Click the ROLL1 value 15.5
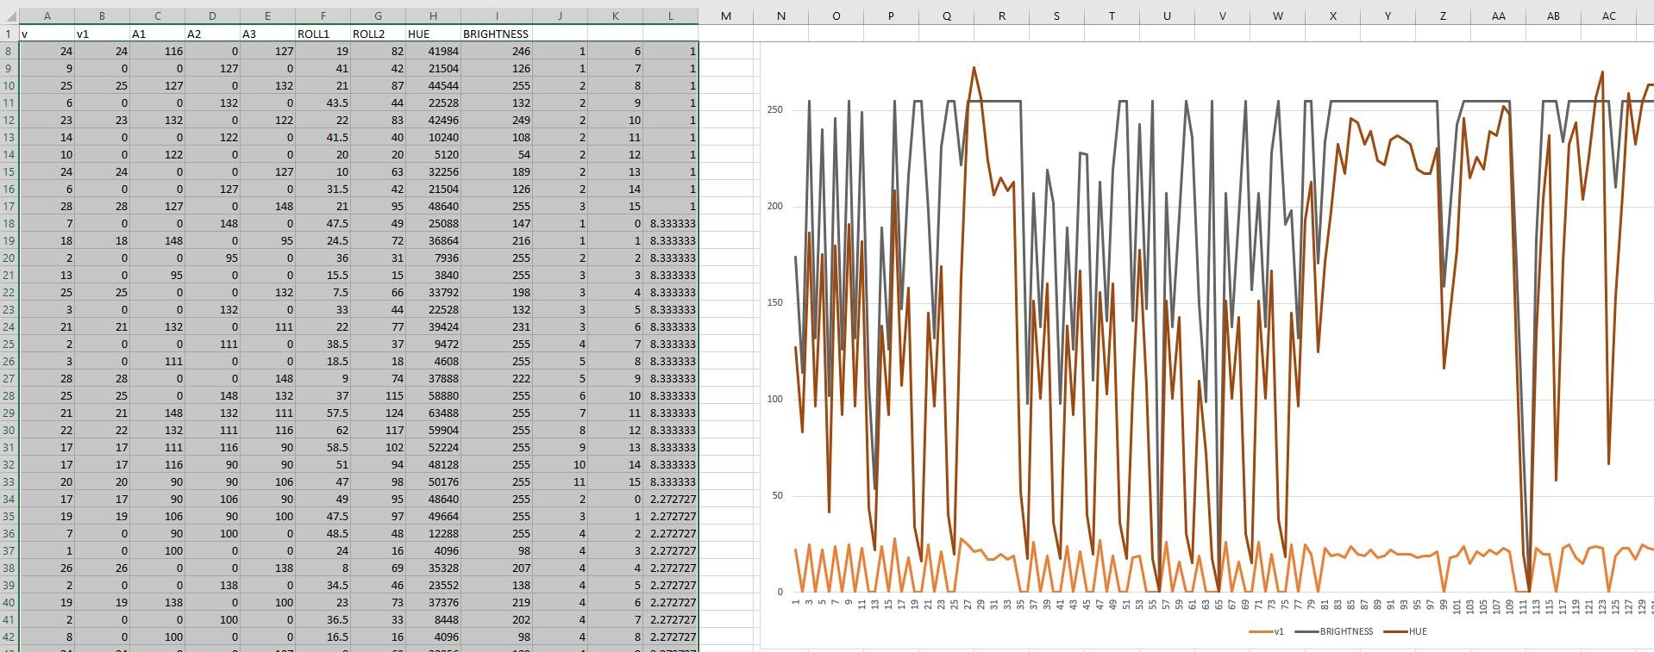The image size is (1654, 652). 323,275
